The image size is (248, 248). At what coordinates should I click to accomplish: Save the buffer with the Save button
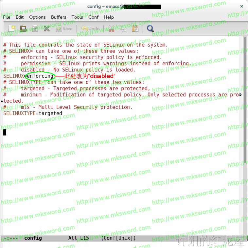(x=64, y=29)
